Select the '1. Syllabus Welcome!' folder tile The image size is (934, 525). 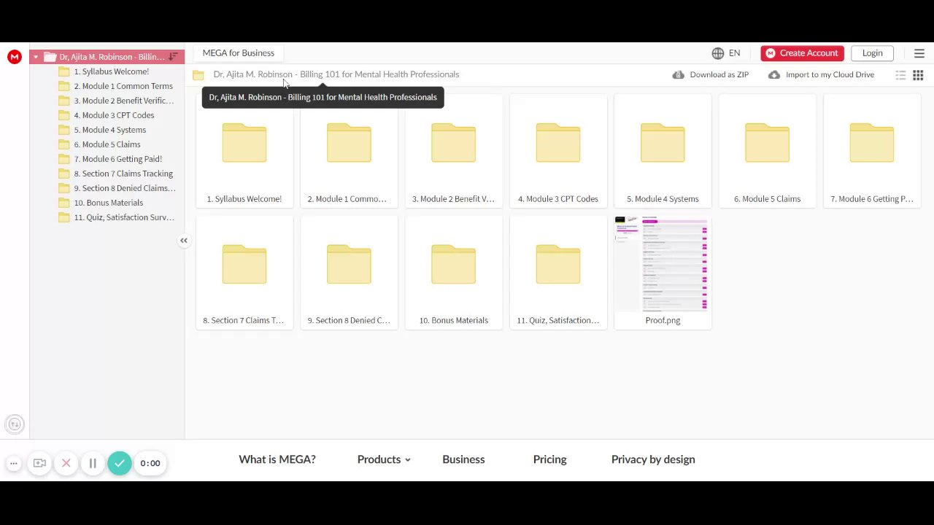[x=244, y=150]
